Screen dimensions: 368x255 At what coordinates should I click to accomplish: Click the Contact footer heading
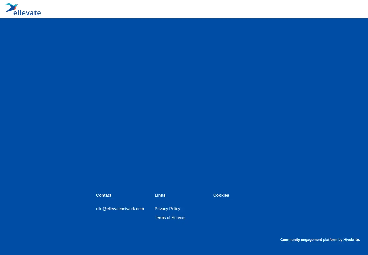(x=103, y=195)
